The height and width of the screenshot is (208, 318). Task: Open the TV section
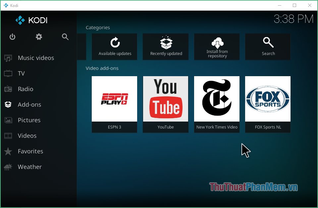(x=22, y=73)
